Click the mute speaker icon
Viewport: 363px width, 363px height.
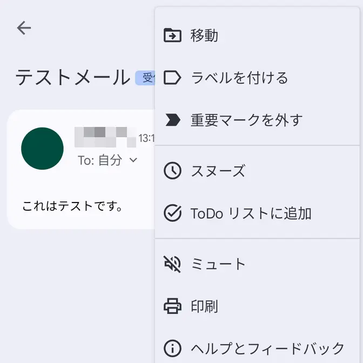172,264
